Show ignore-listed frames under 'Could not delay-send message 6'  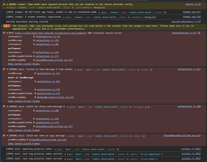click(24, 130)
